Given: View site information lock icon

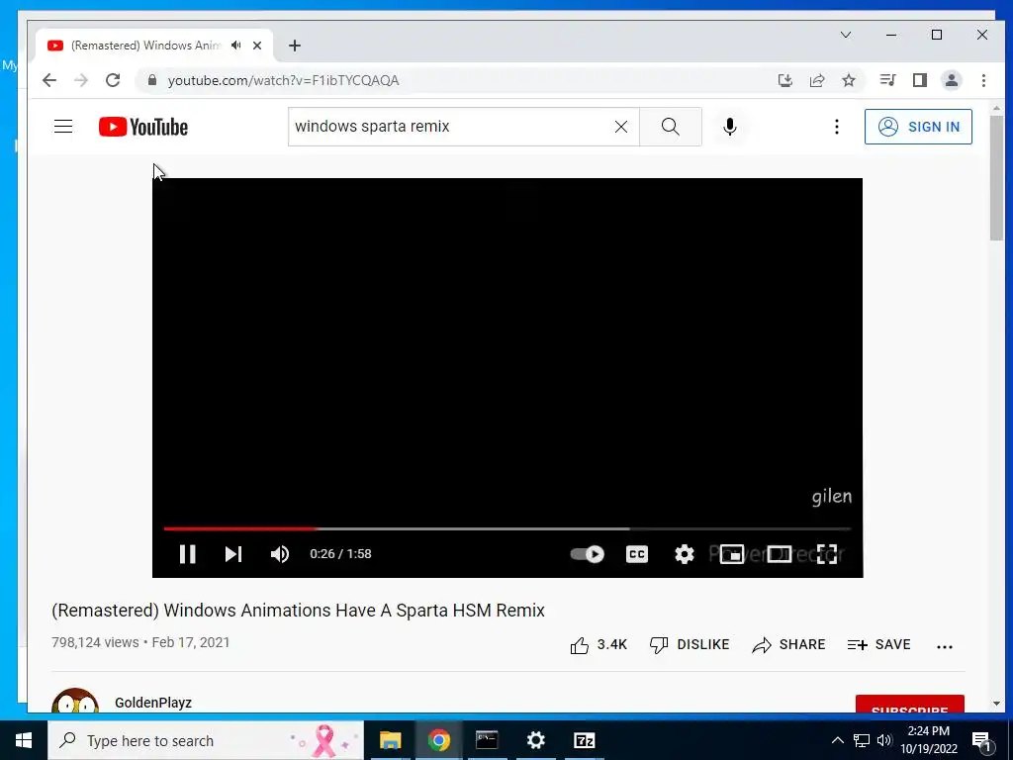Looking at the screenshot, I should pos(152,80).
